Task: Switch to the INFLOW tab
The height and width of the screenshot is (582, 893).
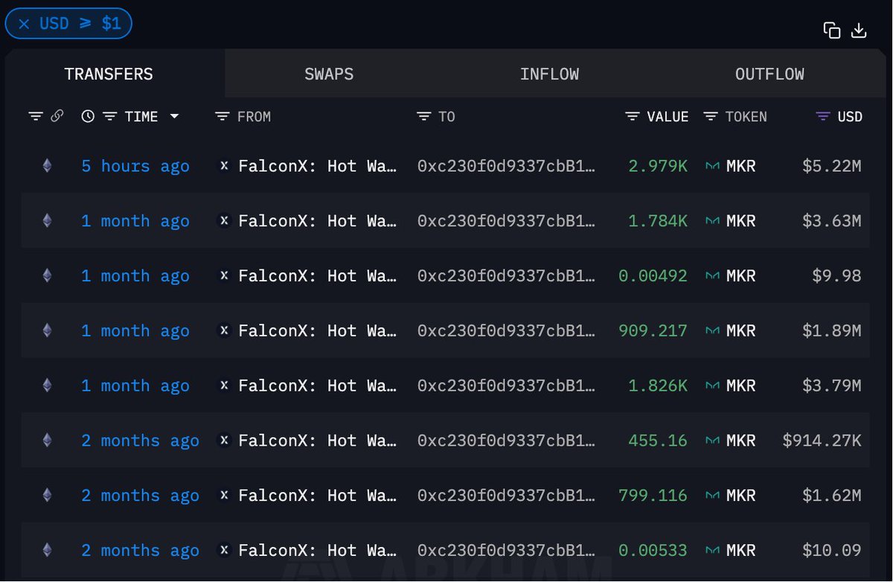Action: click(x=549, y=74)
